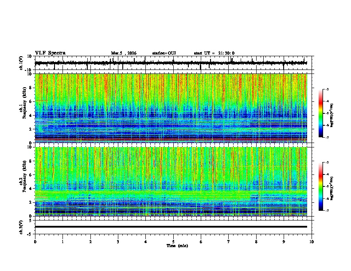Click time-axis tick label '3' minutes
This screenshot has height=271, width=351.
pos(118,242)
